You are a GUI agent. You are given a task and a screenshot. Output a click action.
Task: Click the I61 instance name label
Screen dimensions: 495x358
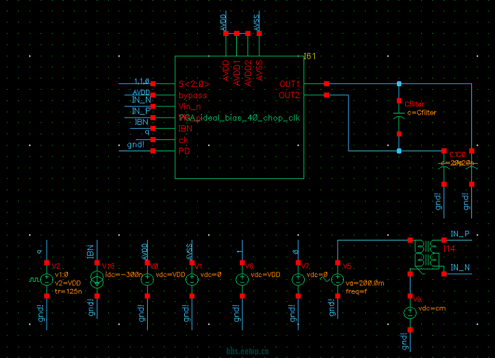click(x=310, y=56)
